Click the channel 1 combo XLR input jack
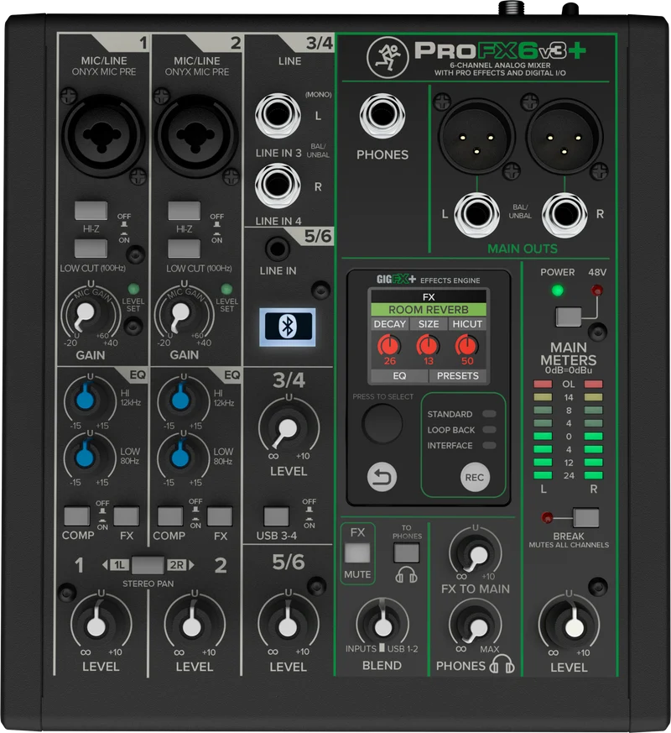Viewport: 671px width, 733px height. point(102,135)
